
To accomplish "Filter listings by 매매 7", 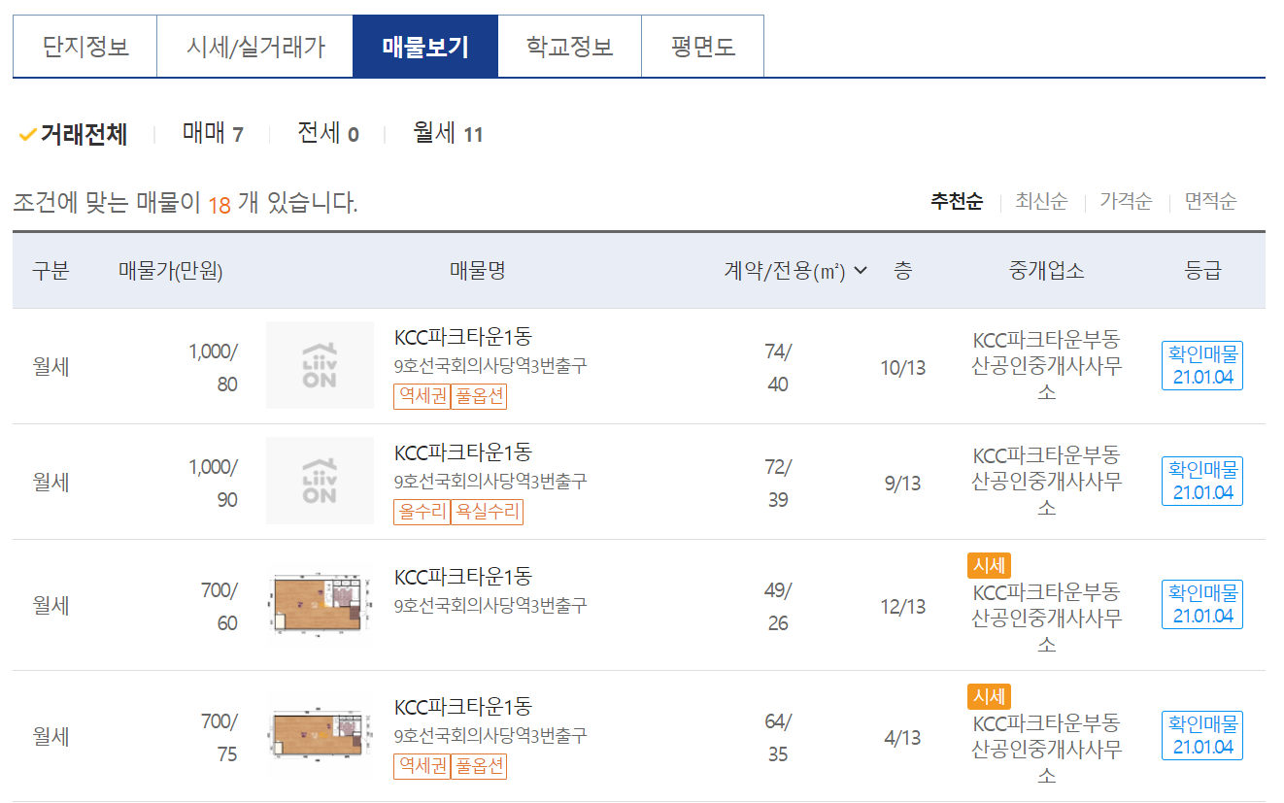I will click(213, 134).
